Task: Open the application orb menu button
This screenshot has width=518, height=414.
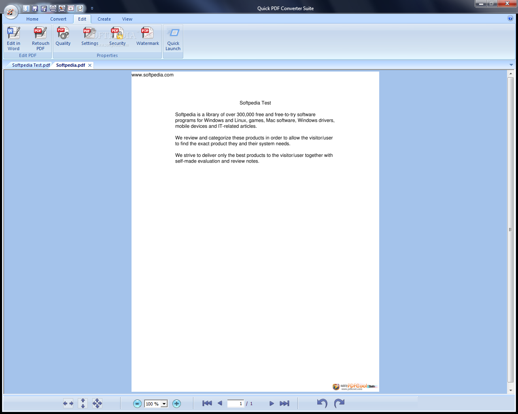Action: [11, 12]
